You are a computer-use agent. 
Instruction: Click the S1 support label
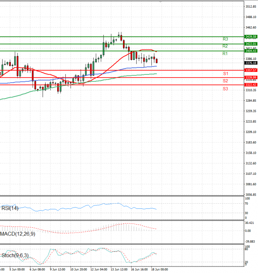click(x=226, y=74)
